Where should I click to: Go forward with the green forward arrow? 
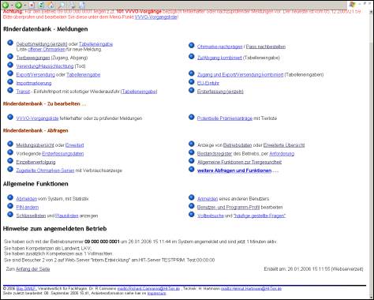(18, 5)
